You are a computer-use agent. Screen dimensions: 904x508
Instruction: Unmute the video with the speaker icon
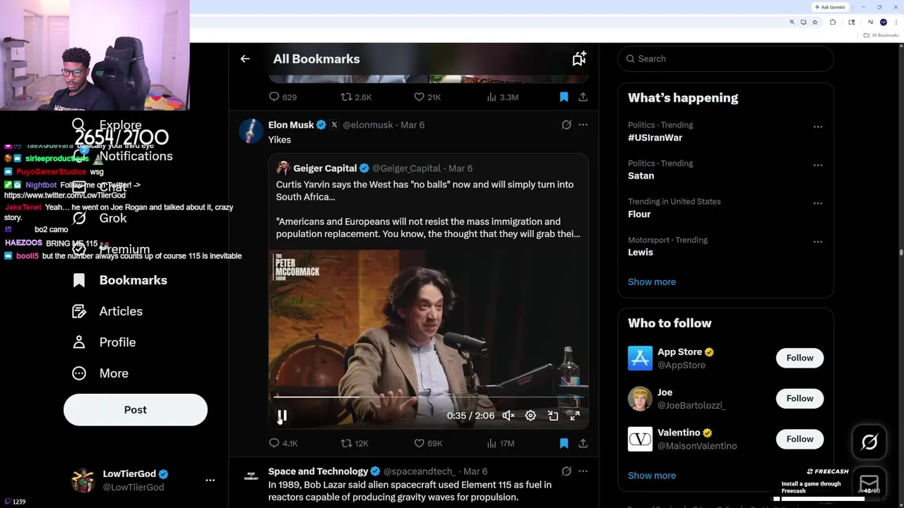click(509, 416)
